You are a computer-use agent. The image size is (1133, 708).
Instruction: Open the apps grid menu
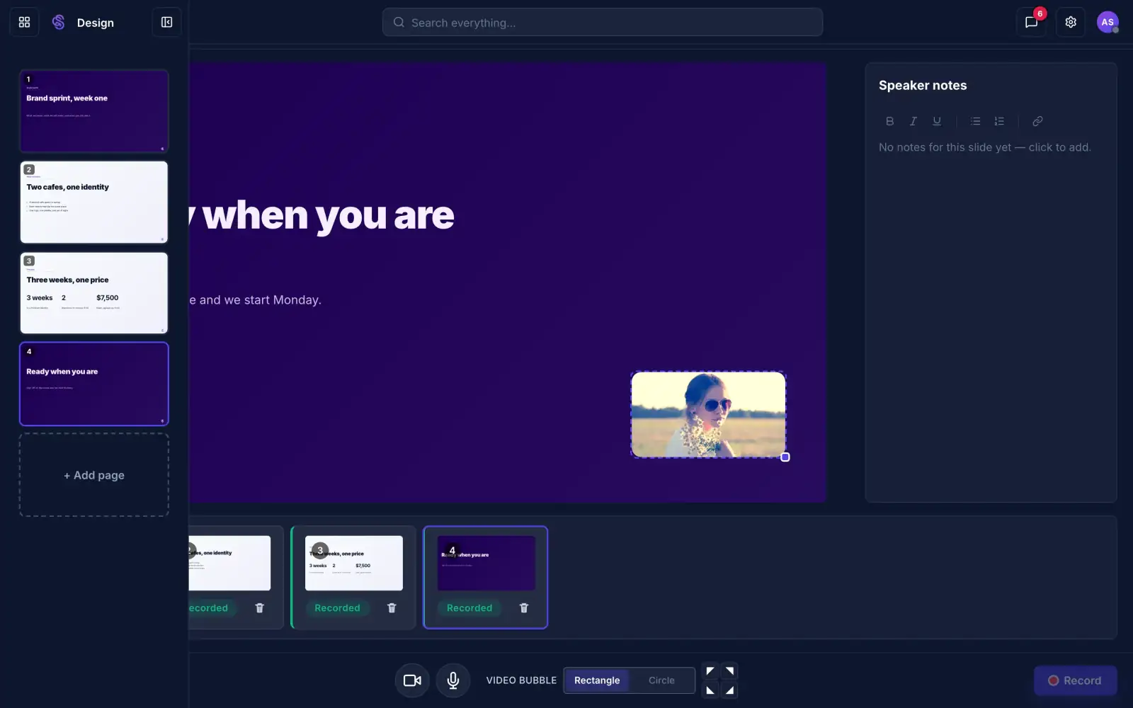pyautogui.click(x=24, y=22)
